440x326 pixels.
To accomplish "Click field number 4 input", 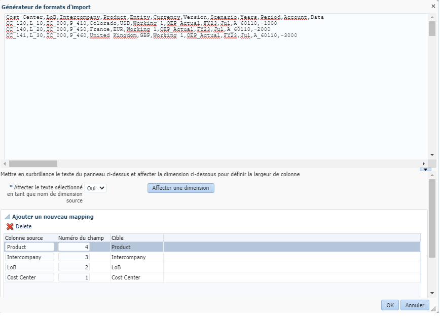I will (x=74, y=247).
